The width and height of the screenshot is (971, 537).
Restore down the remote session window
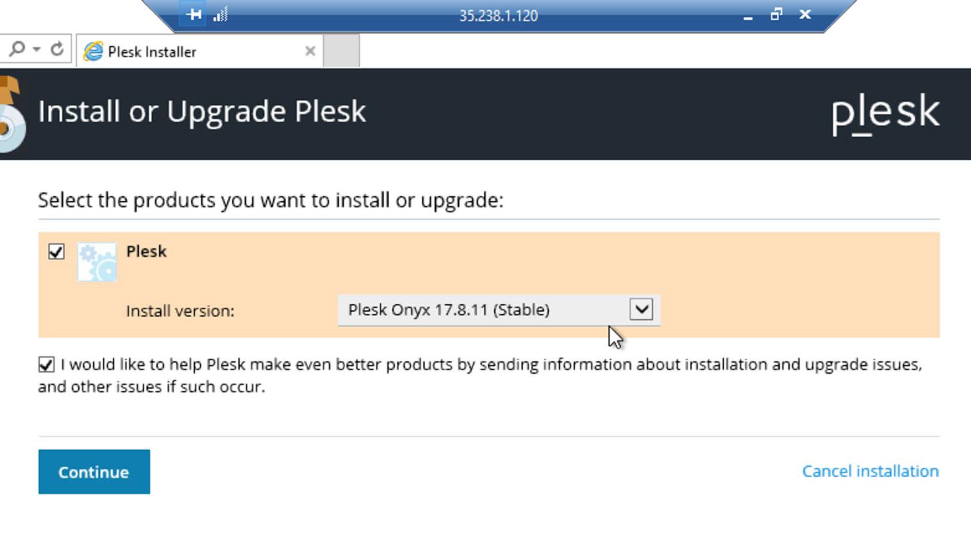click(776, 14)
